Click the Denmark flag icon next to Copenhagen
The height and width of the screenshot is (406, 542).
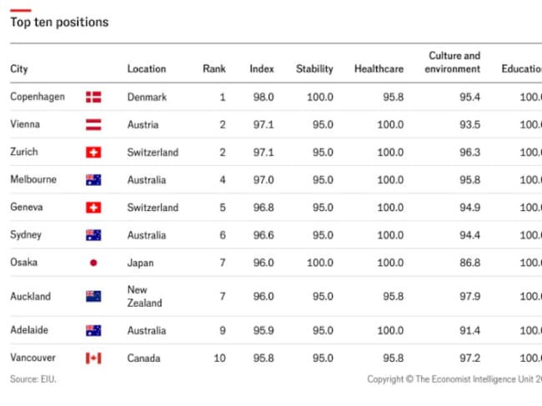click(x=93, y=98)
